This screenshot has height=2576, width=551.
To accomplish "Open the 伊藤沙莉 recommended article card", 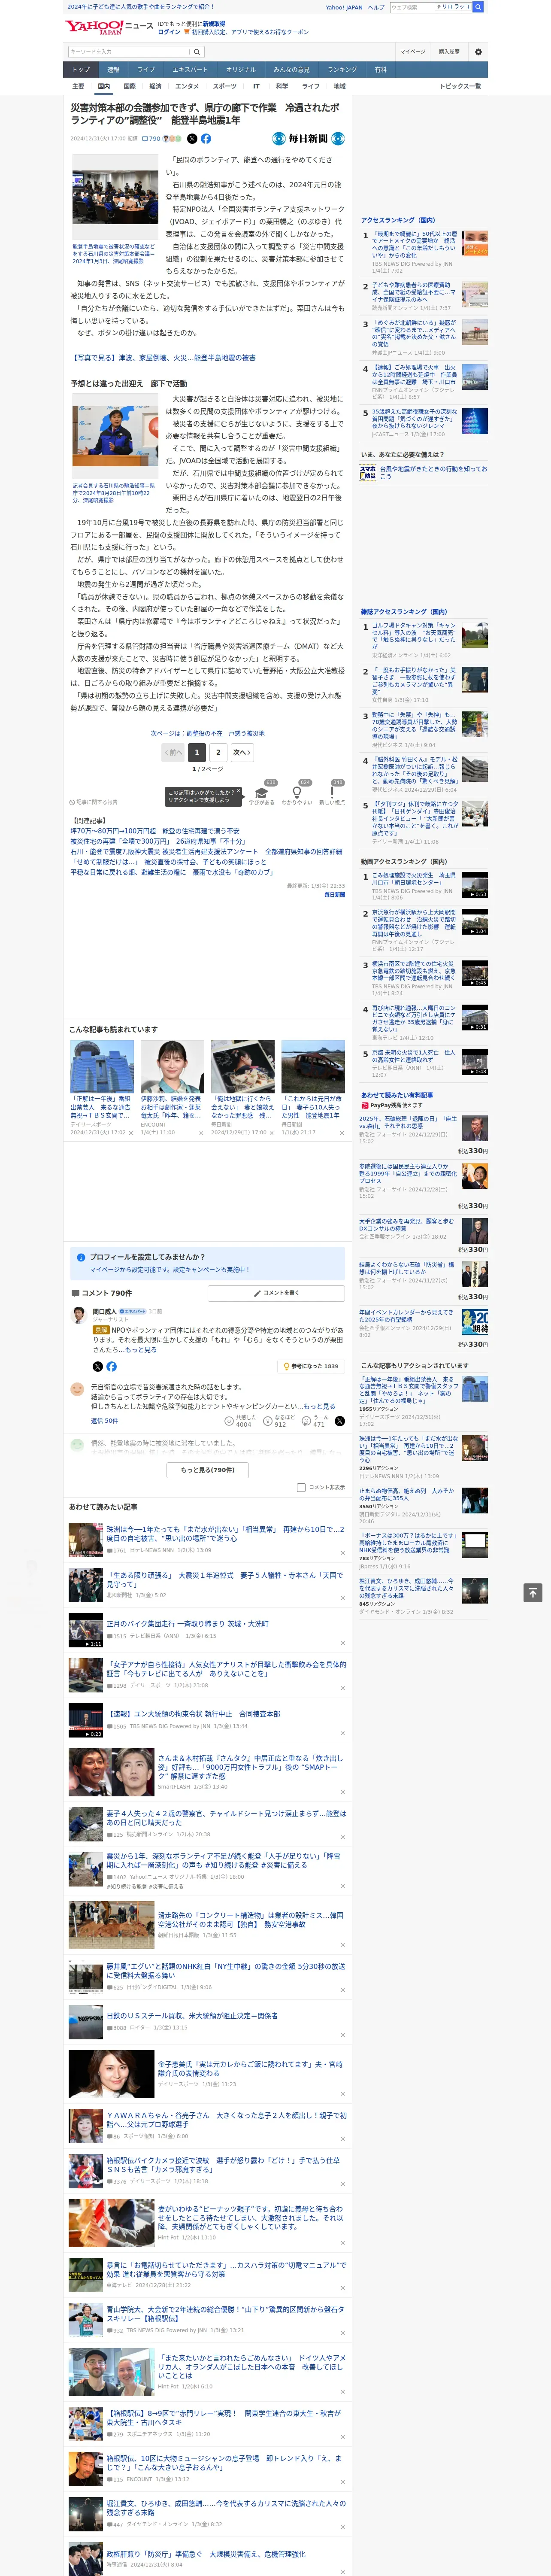I will [172, 1087].
